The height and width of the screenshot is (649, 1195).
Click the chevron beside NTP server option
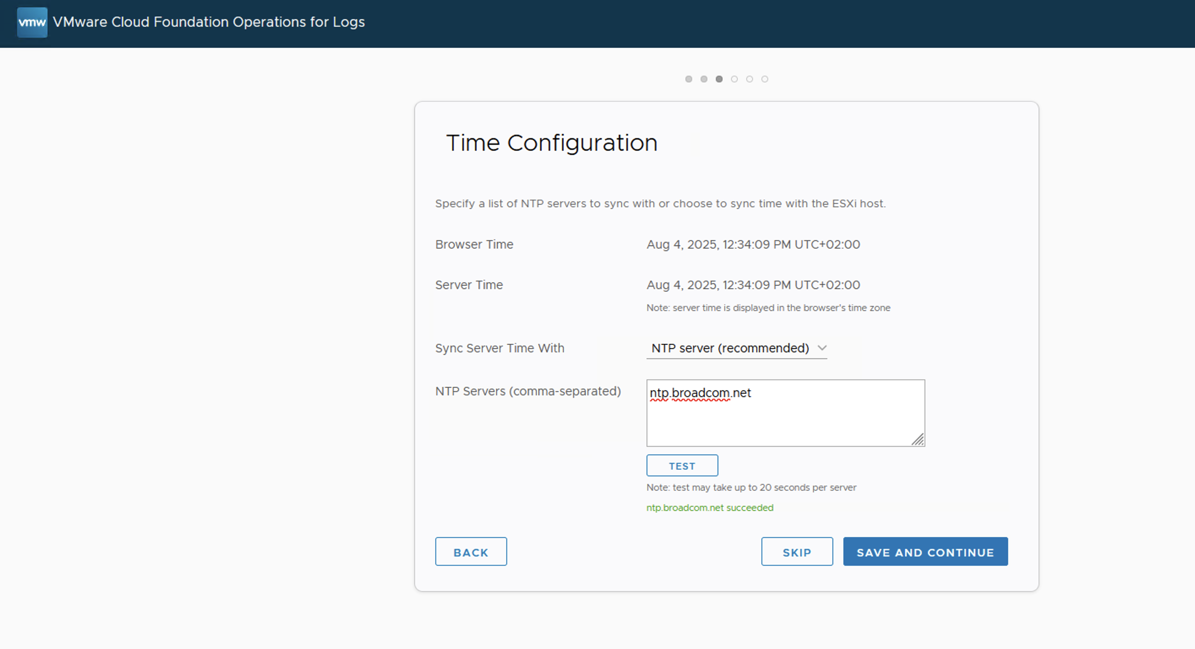(822, 348)
